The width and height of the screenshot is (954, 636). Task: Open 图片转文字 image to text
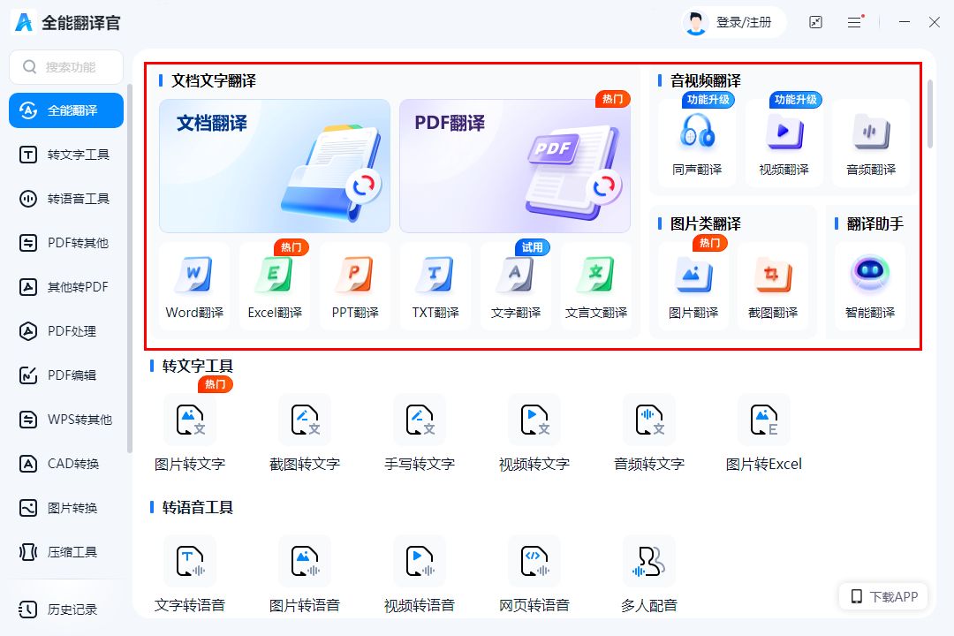[x=190, y=434]
